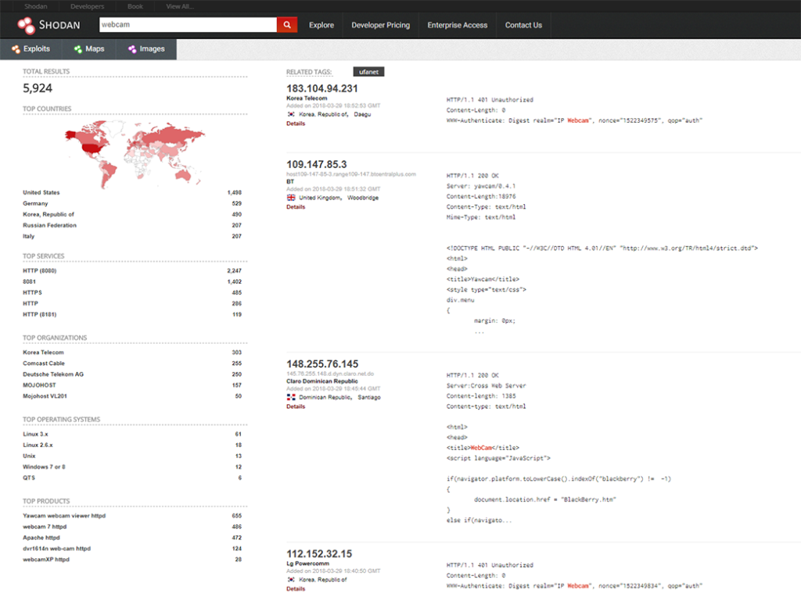Image resolution: width=801 pixels, height=612 pixels.
Task: Select the ufanet related tag
Action: tap(368, 72)
